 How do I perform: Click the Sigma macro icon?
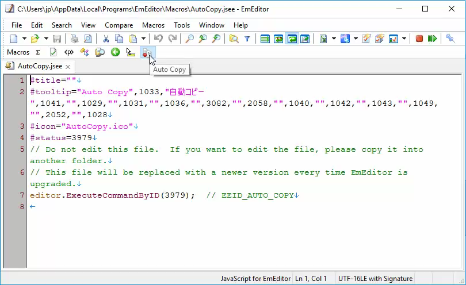click(x=38, y=52)
